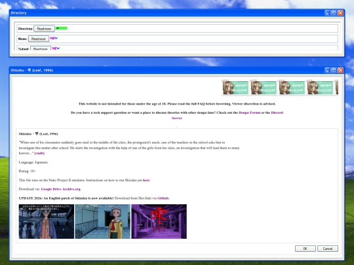The width and height of the screenshot is (354, 265).
Task: Click Read more next to Submit
Action: [x=41, y=48]
